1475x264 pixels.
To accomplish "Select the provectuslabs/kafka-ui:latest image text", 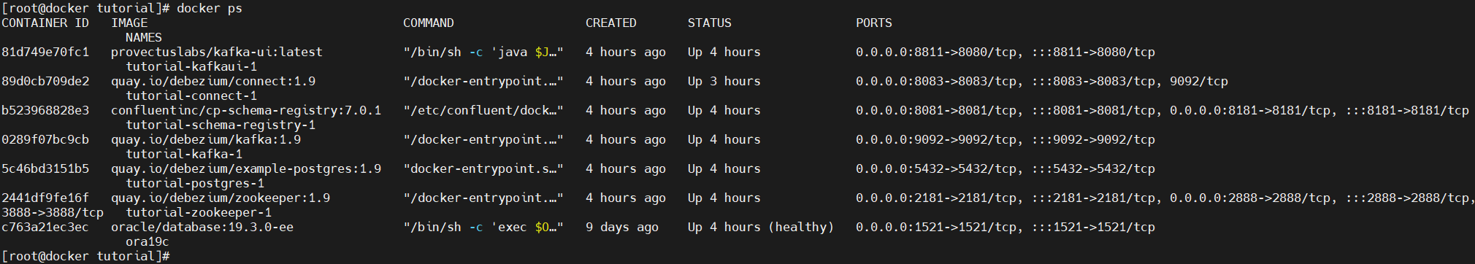I will (217, 53).
